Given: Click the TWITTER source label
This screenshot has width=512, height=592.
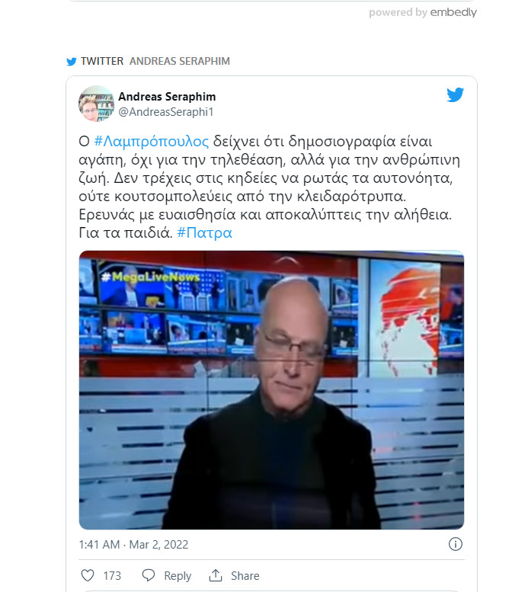Looking at the screenshot, I should 102,61.
